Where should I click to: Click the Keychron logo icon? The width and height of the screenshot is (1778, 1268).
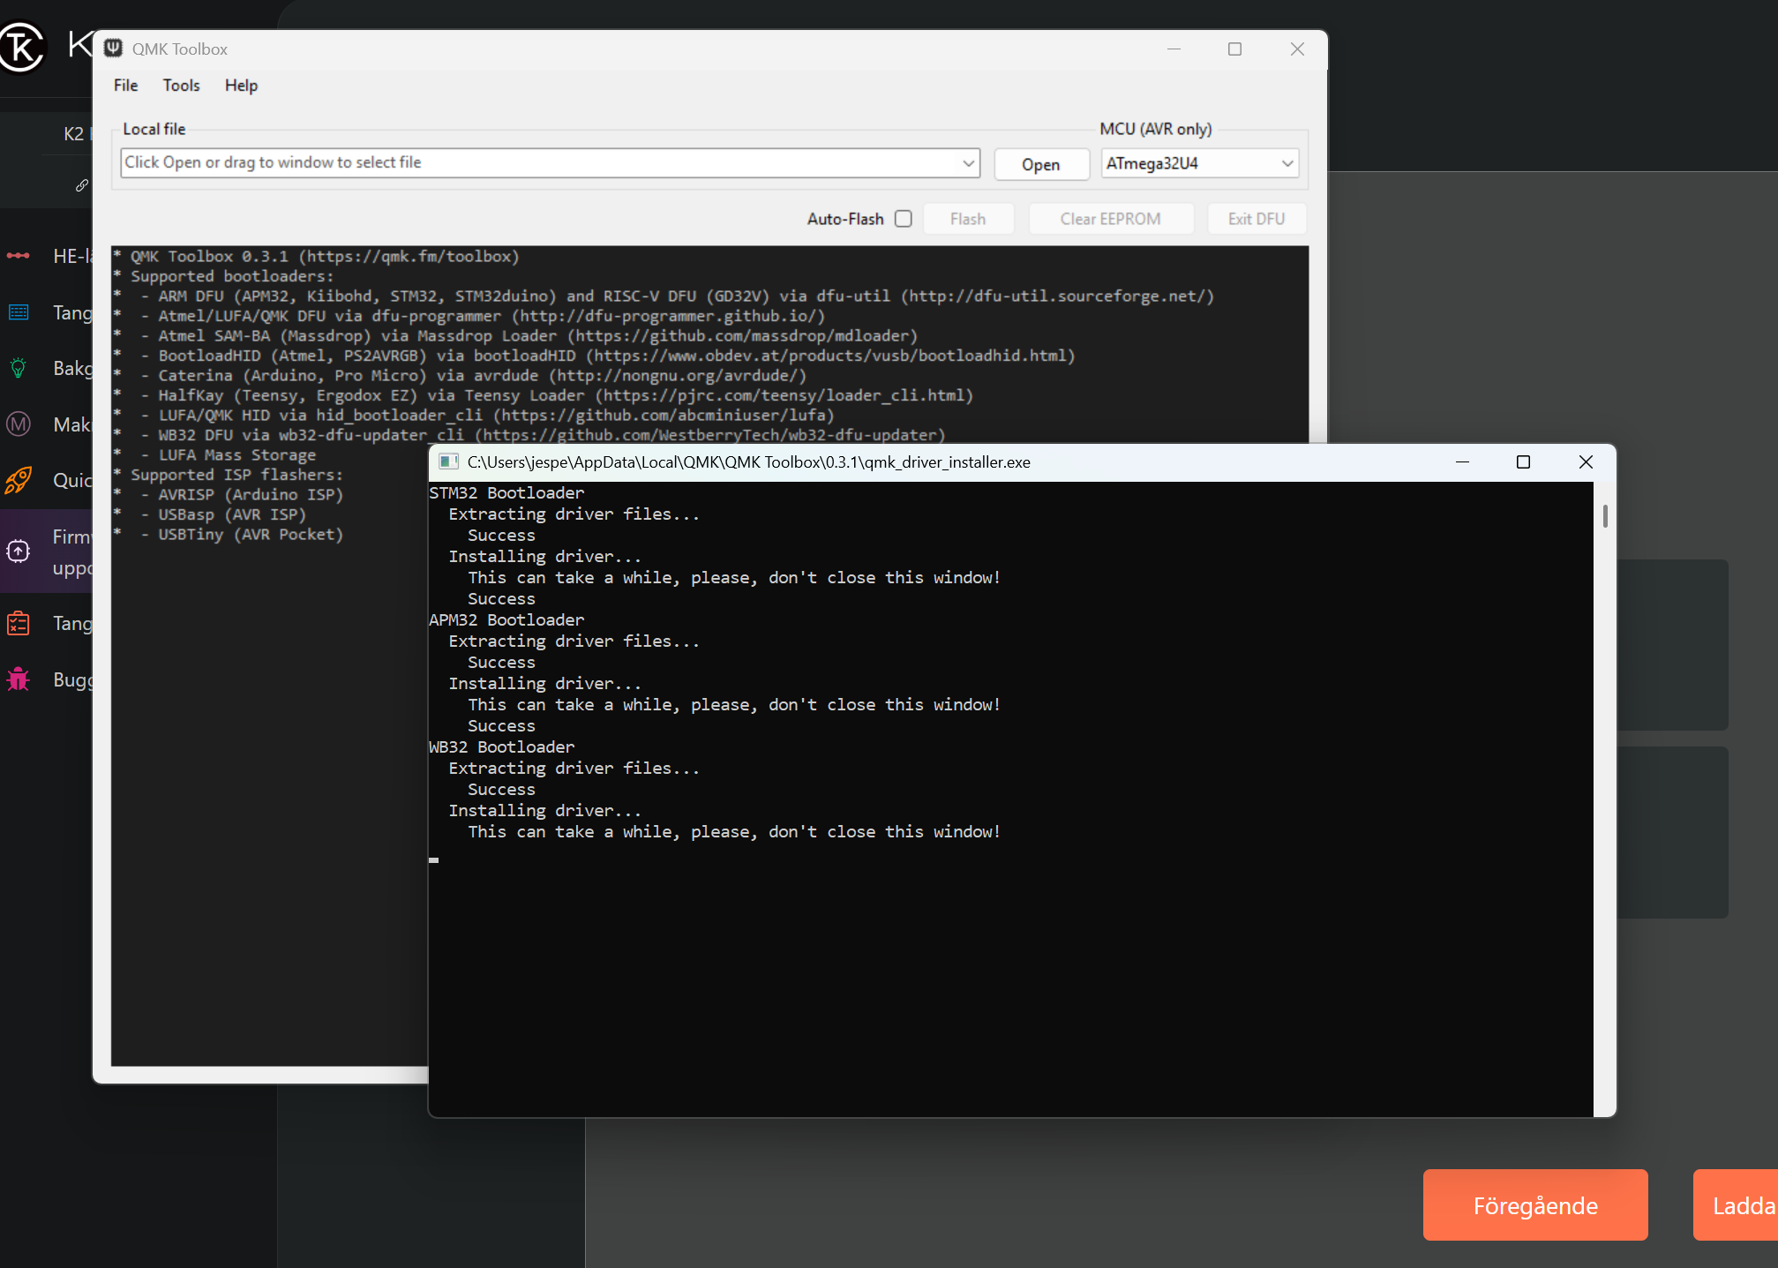21,46
